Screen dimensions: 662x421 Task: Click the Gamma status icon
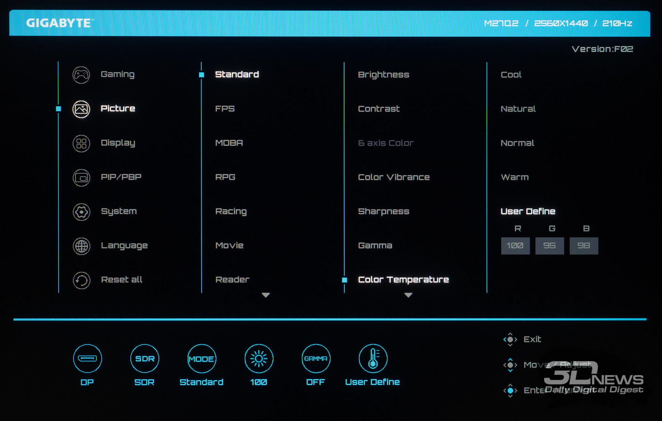click(316, 358)
